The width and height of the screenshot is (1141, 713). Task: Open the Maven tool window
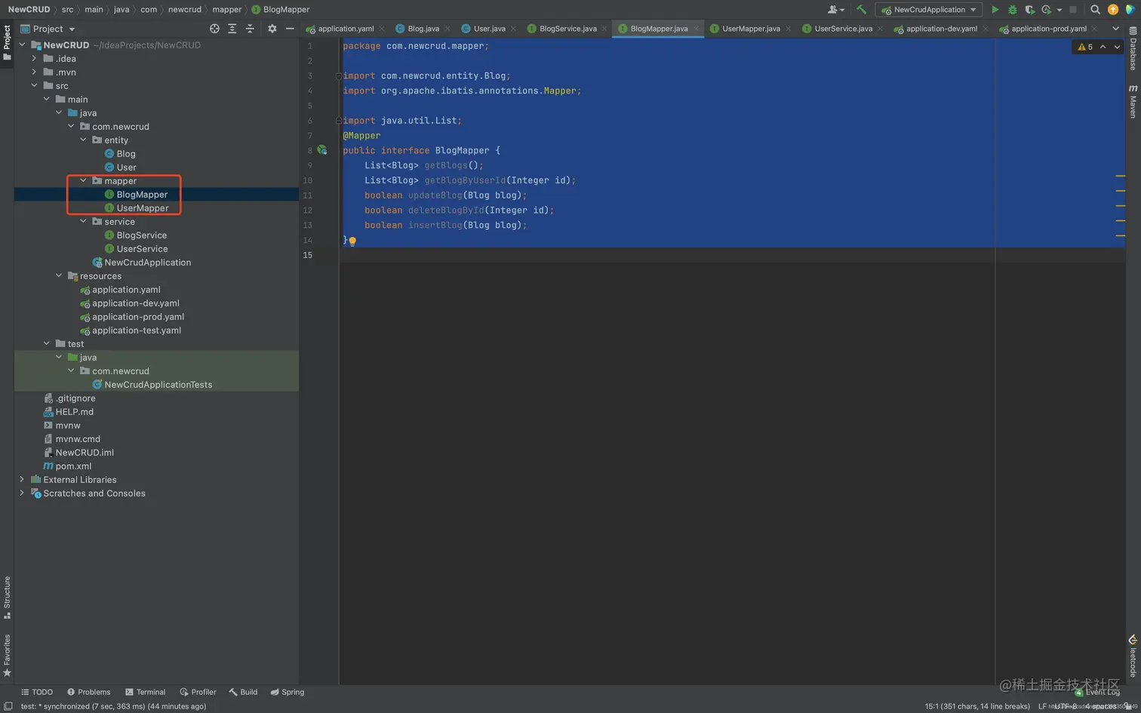pyautogui.click(x=1133, y=101)
